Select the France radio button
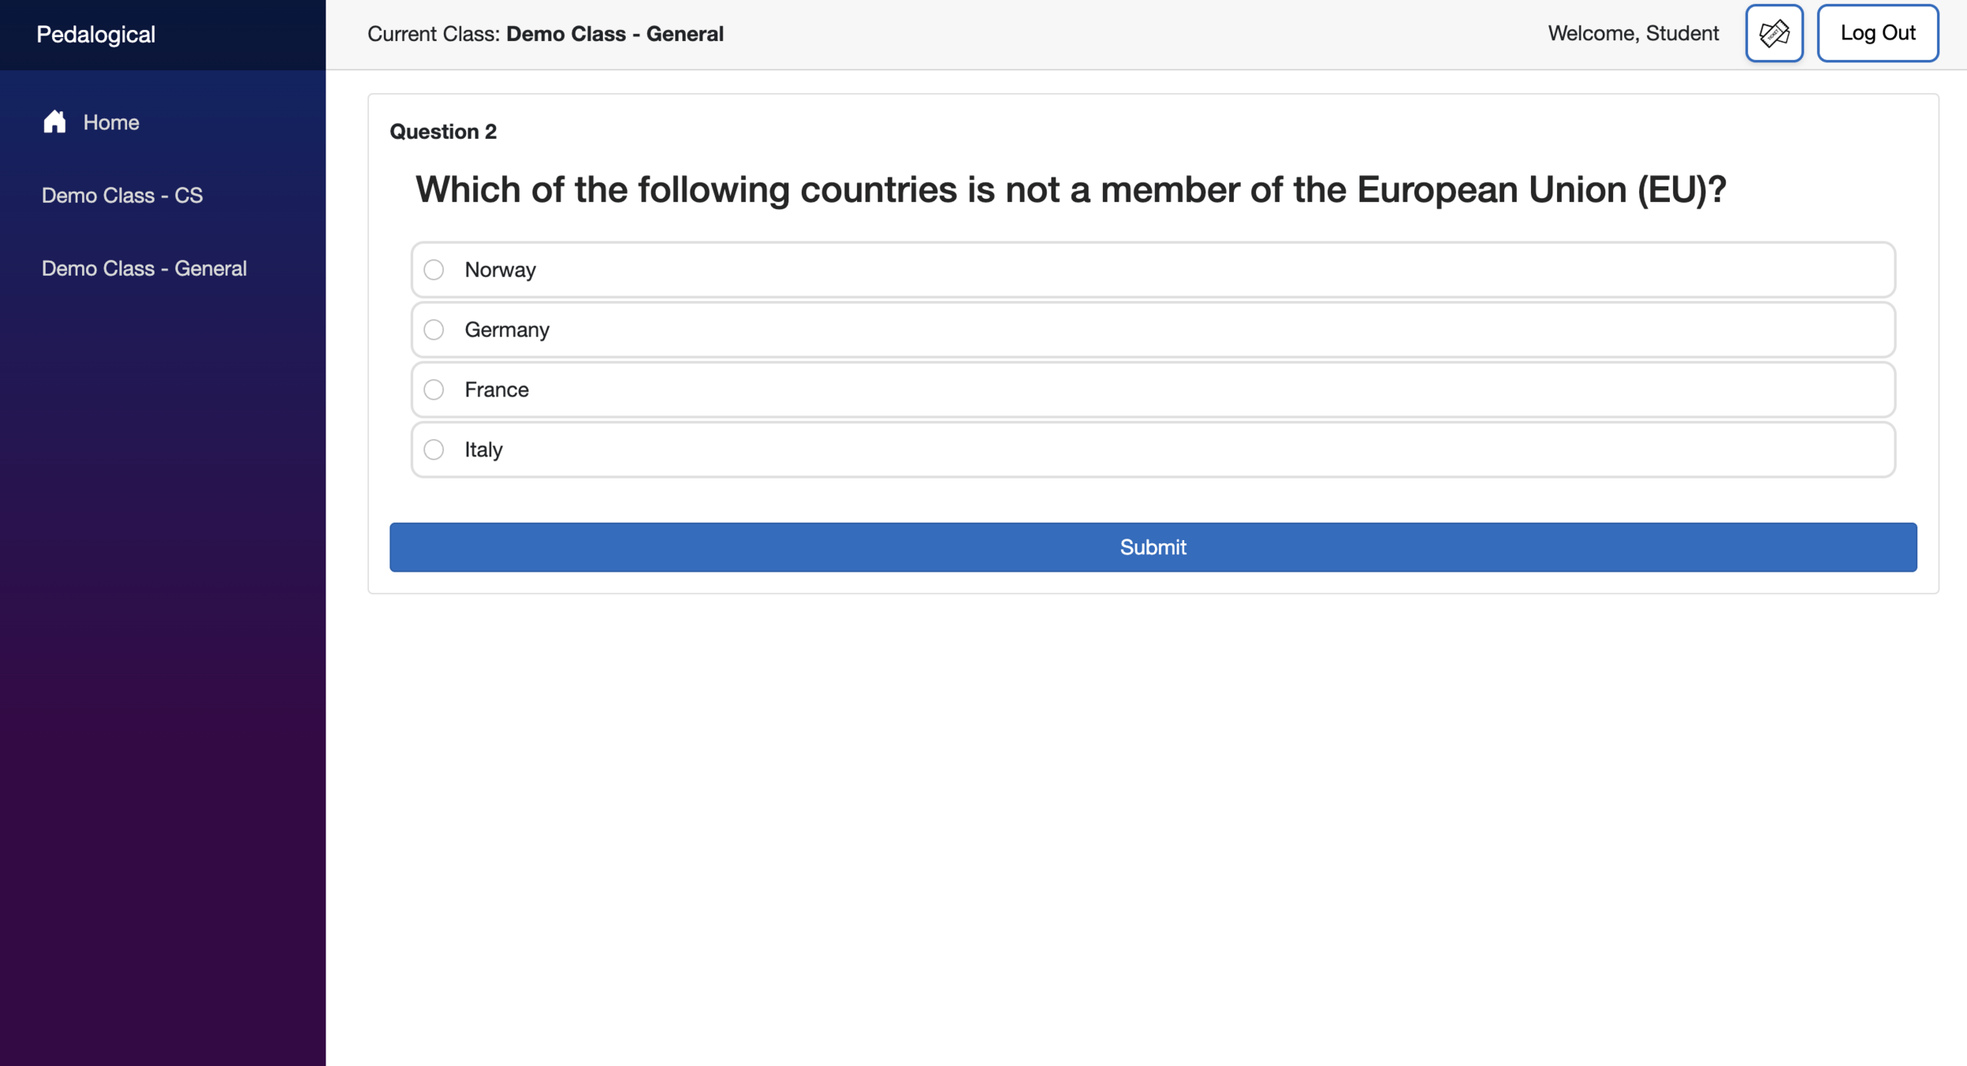This screenshot has width=1967, height=1066. [x=434, y=389]
